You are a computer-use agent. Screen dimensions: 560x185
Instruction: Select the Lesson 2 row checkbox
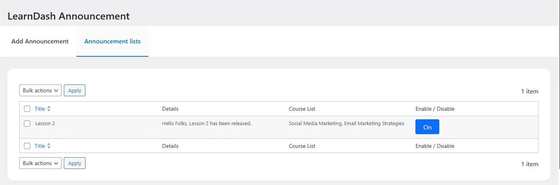tap(27, 124)
